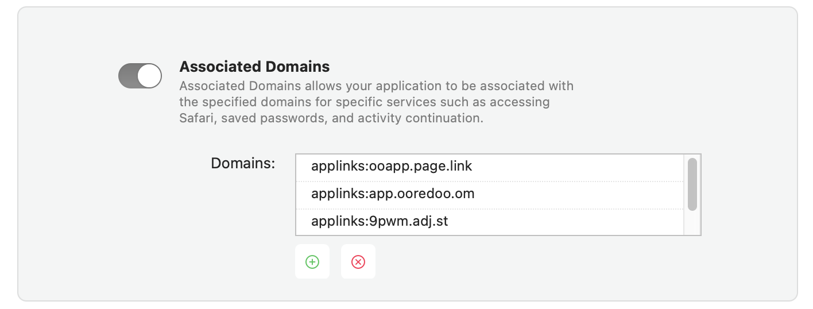The image size is (813, 309).
Task: Delete selected domain with the x button
Action: pyautogui.click(x=358, y=262)
